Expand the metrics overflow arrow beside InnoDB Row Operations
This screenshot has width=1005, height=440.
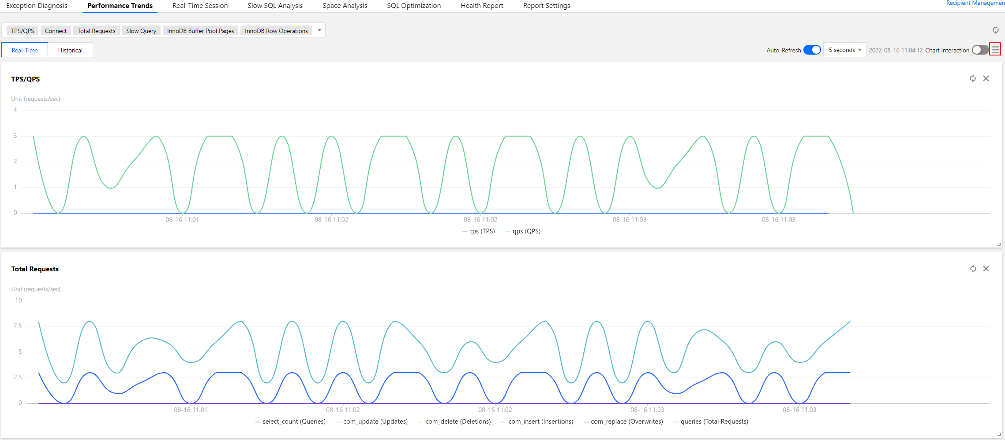[x=319, y=30]
